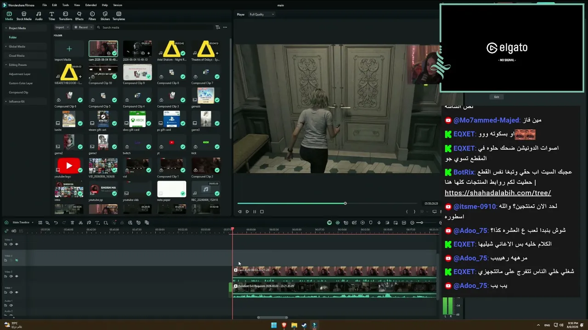Open the Extended menu
Image resolution: width=588 pixels, height=330 pixels.
click(91, 5)
